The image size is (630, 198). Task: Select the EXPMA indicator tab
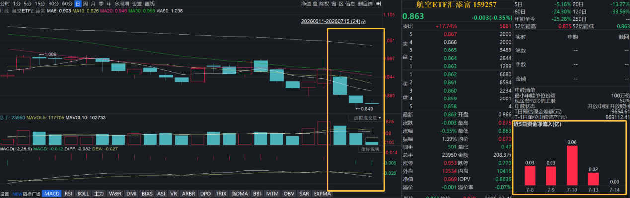pyautogui.click(x=322, y=194)
